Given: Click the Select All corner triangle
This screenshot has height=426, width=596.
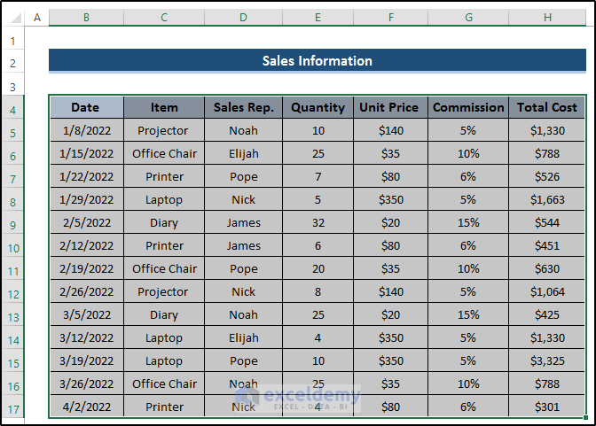Looking at the screenshot, I should 13,18.
